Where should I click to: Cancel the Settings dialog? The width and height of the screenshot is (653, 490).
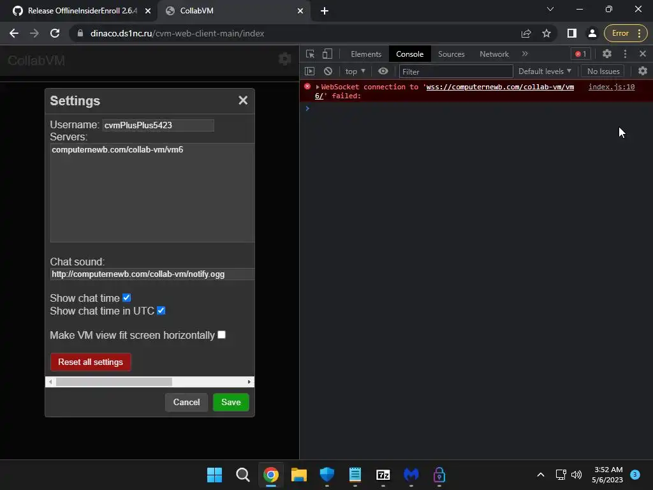pos(187,402)
